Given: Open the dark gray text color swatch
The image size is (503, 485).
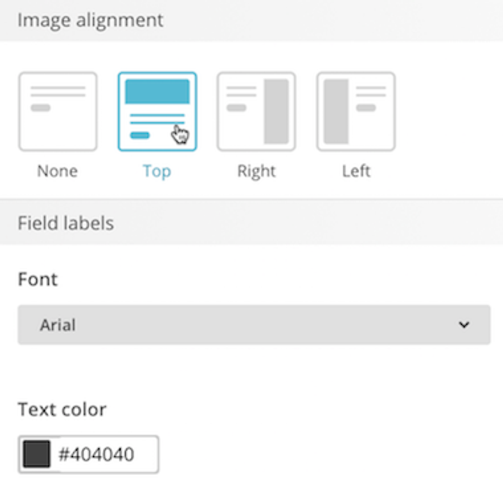Looking at the screenshot, I should (37, 454).
